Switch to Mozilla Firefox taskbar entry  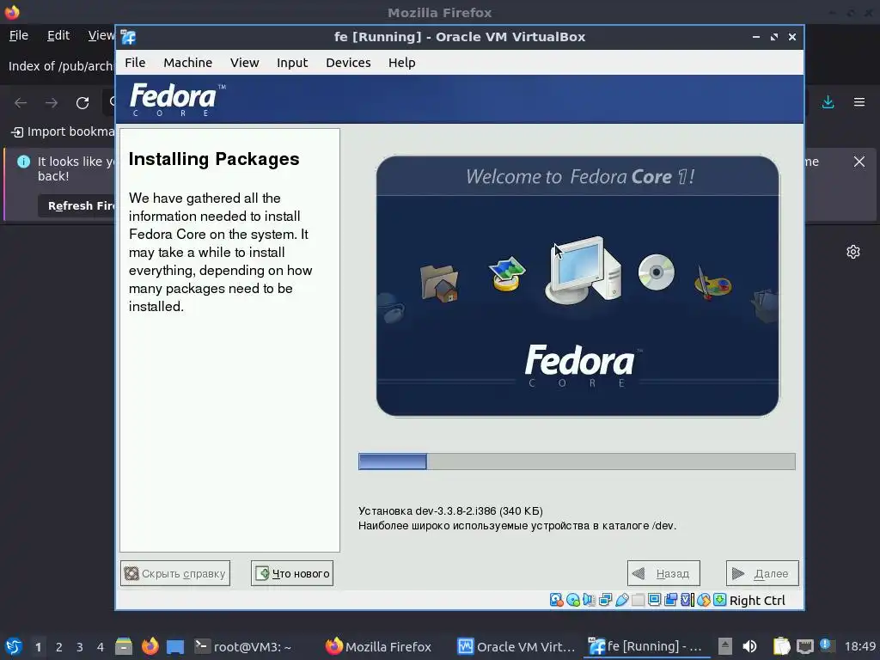tap(378, 647)
